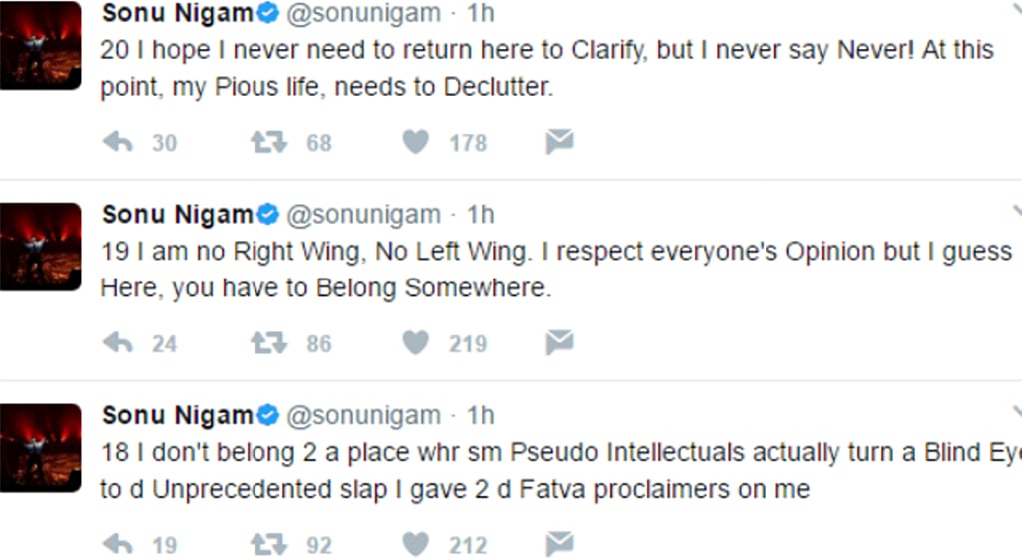
Task: Send tweet 18 via direct message envelope
Action: pyautogui.click(x=559, y=545)
